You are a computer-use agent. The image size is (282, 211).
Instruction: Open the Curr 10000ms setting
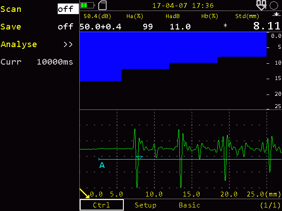[37, 62]
